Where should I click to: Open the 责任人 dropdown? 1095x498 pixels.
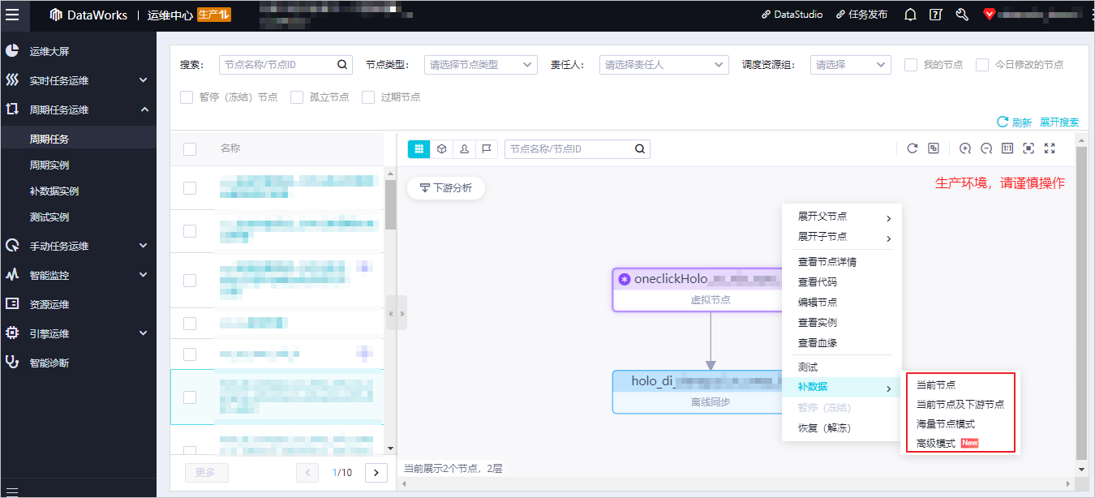(664, 65)
